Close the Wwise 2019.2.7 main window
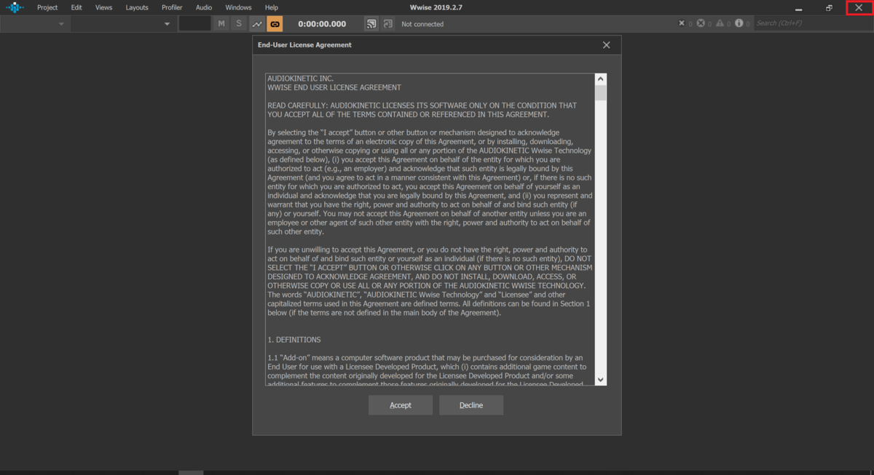 coord(859,7)
